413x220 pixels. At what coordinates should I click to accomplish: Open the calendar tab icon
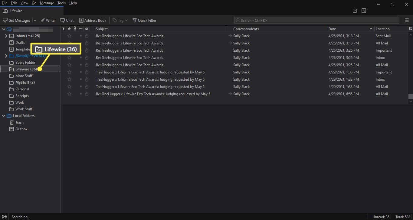tap(355, 11)
